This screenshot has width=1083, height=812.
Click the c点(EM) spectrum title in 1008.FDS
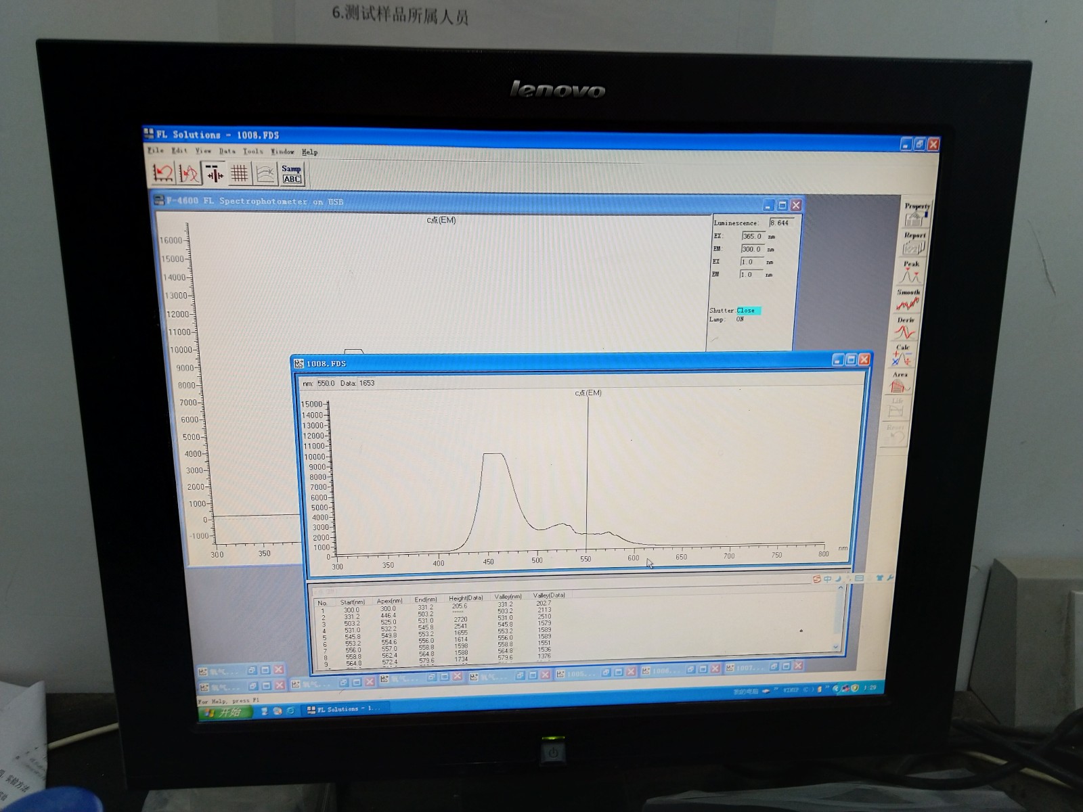pos(588,393)
